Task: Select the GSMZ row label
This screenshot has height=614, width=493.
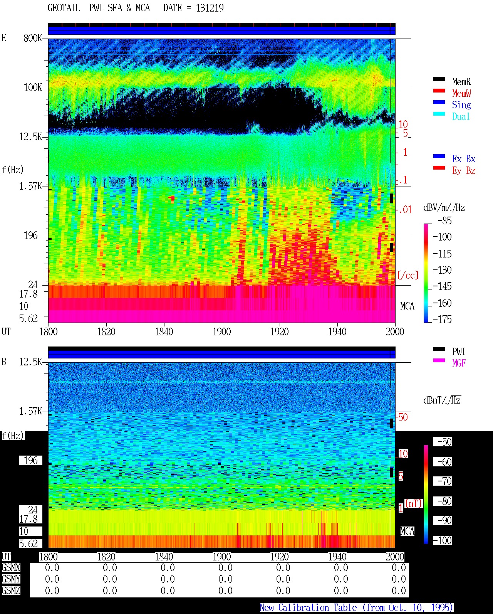Action: tap(11, 591)
